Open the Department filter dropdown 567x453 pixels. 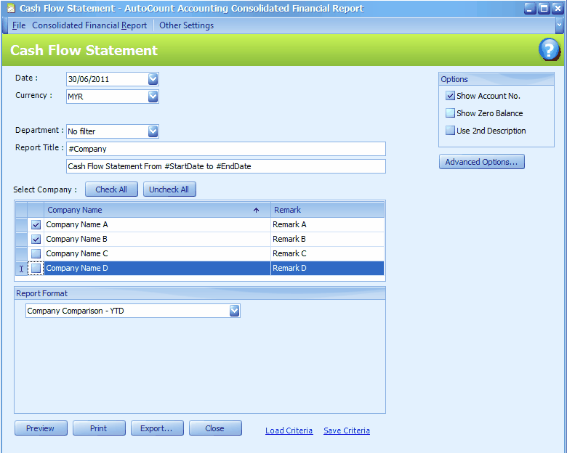tap(153, 131)
